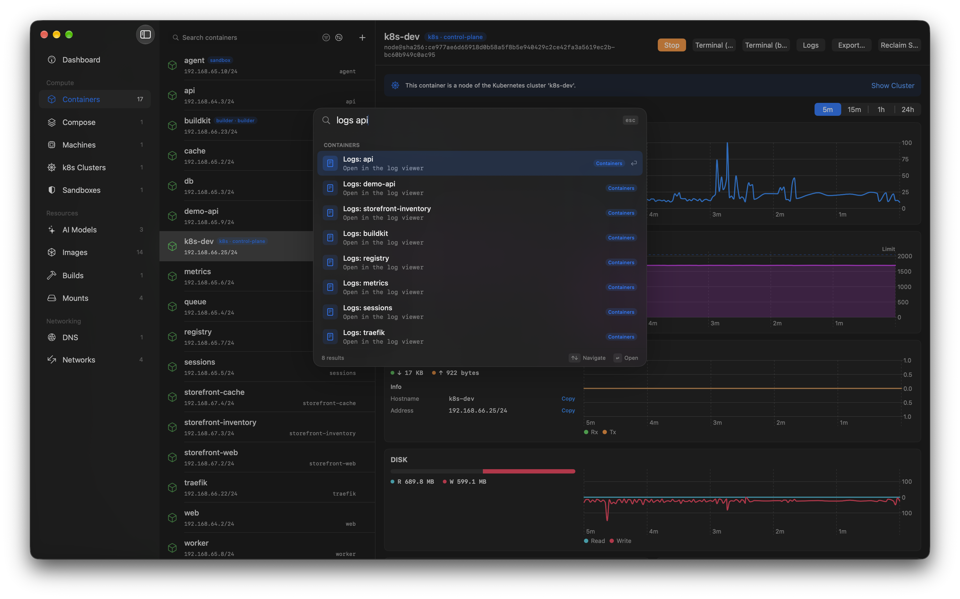Click the Sandboxes shield icon
The height and width of the screenshot is (599, 960).
click(x=51, y=190)
